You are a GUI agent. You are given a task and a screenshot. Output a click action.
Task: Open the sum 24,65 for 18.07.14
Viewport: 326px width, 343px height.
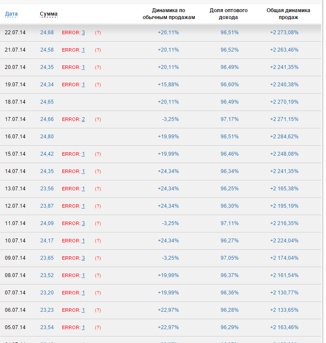(x=47, y=102)
